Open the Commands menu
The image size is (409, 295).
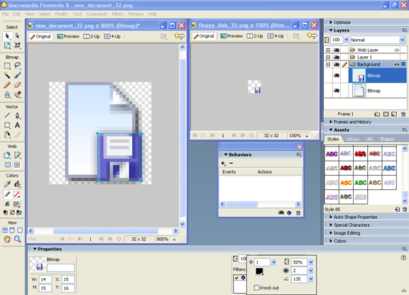click(97, 14)
